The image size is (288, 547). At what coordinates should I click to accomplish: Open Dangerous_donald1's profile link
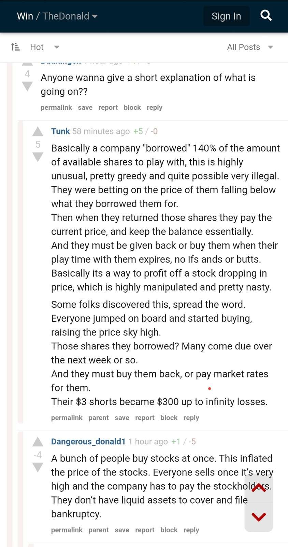88,441
